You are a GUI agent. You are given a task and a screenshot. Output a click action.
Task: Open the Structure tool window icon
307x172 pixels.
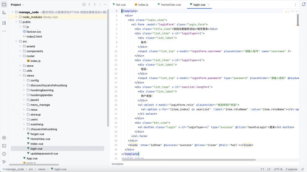pyautogui.click(x=4, y=13)
